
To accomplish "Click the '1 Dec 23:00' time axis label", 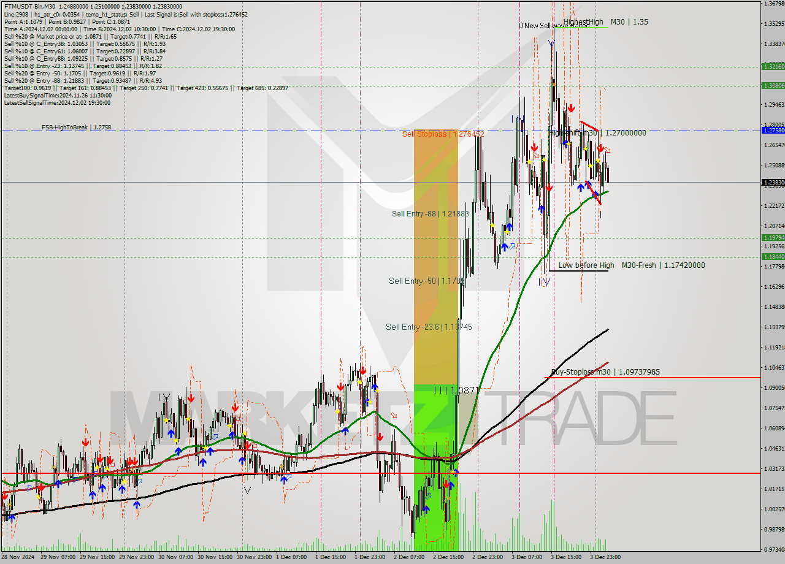I will (x=370, y=557).
